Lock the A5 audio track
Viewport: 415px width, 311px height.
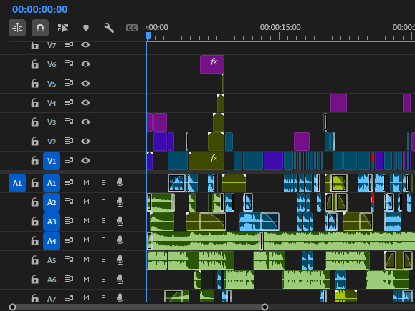[34, 260]
